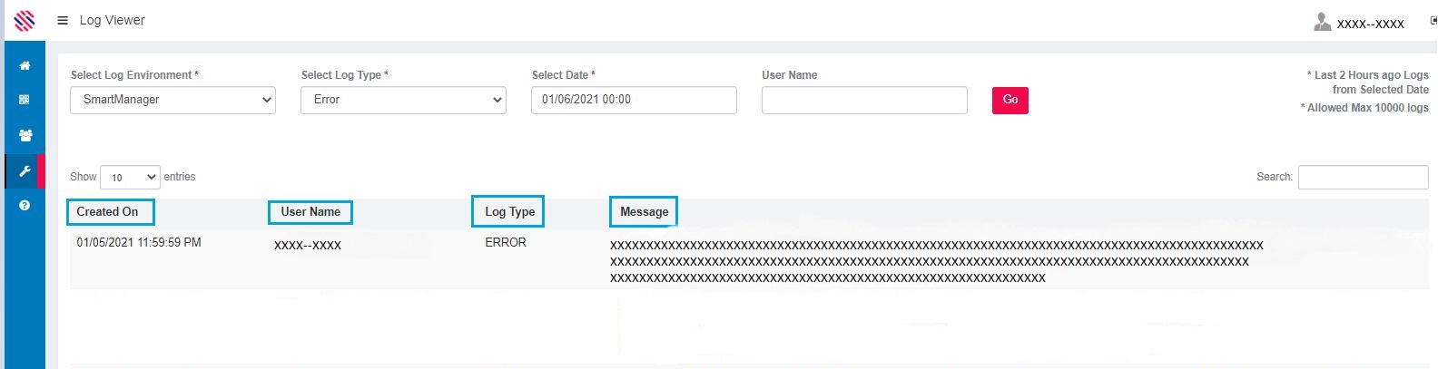Open the QR code sidebar icon

25,100
